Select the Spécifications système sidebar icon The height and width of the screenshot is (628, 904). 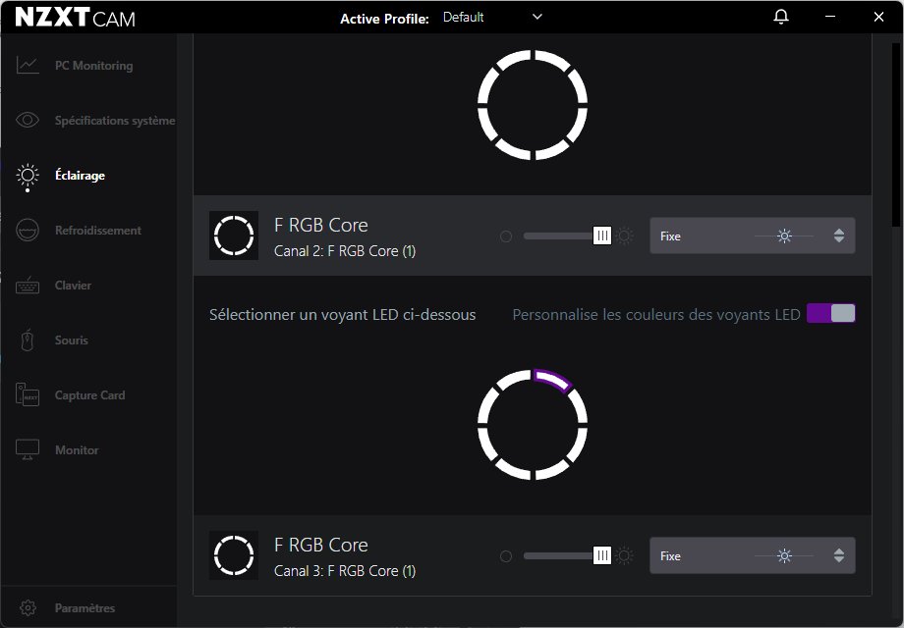tap(27, 120)
